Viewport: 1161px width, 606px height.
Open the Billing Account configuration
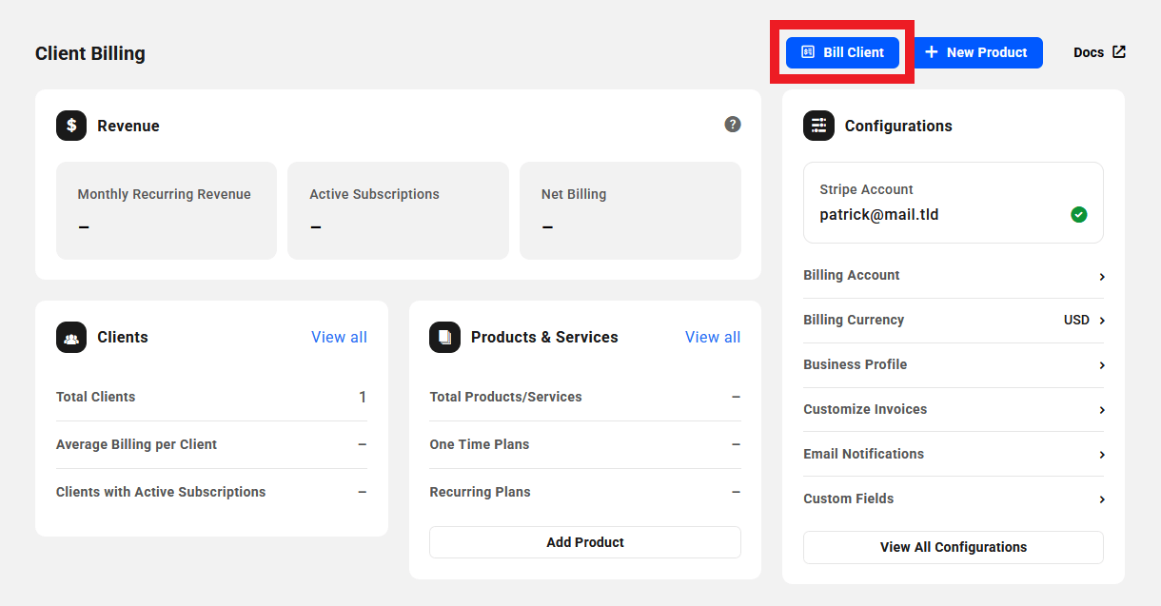[x=954, y=276]
